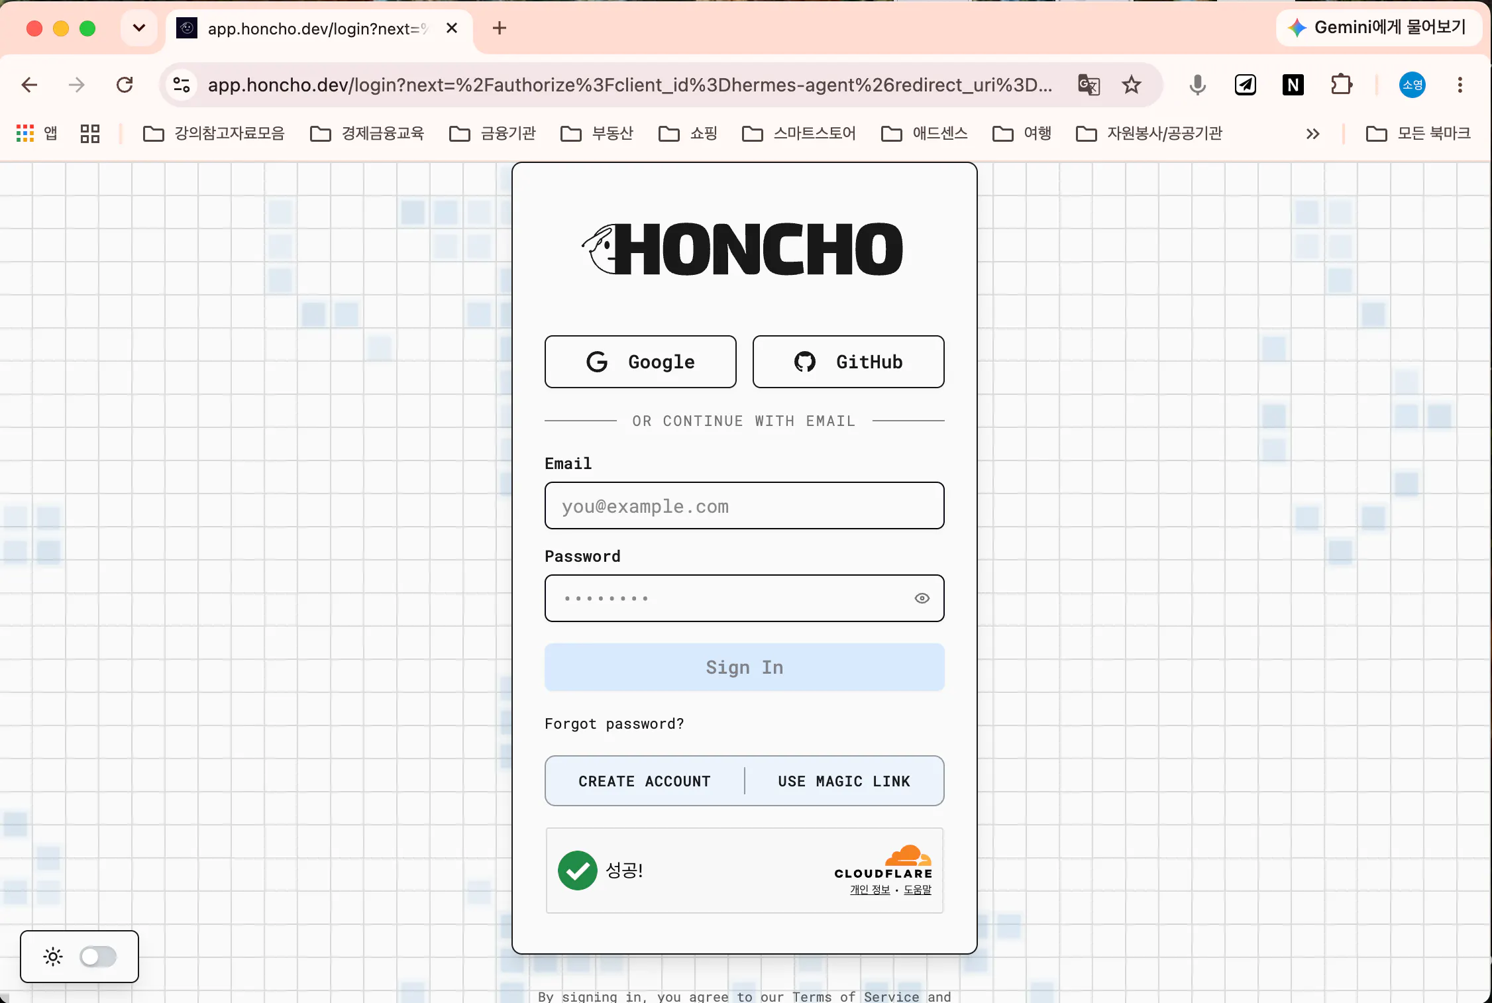Expand hidden bookmarks with the double chevron
This screenshot has width=1492, height=1003.
[1312, 134]
